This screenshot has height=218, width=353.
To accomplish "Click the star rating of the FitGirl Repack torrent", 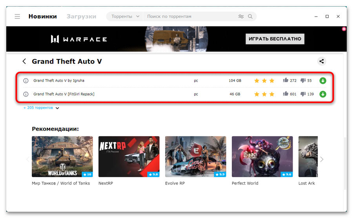I will [264, 94].
